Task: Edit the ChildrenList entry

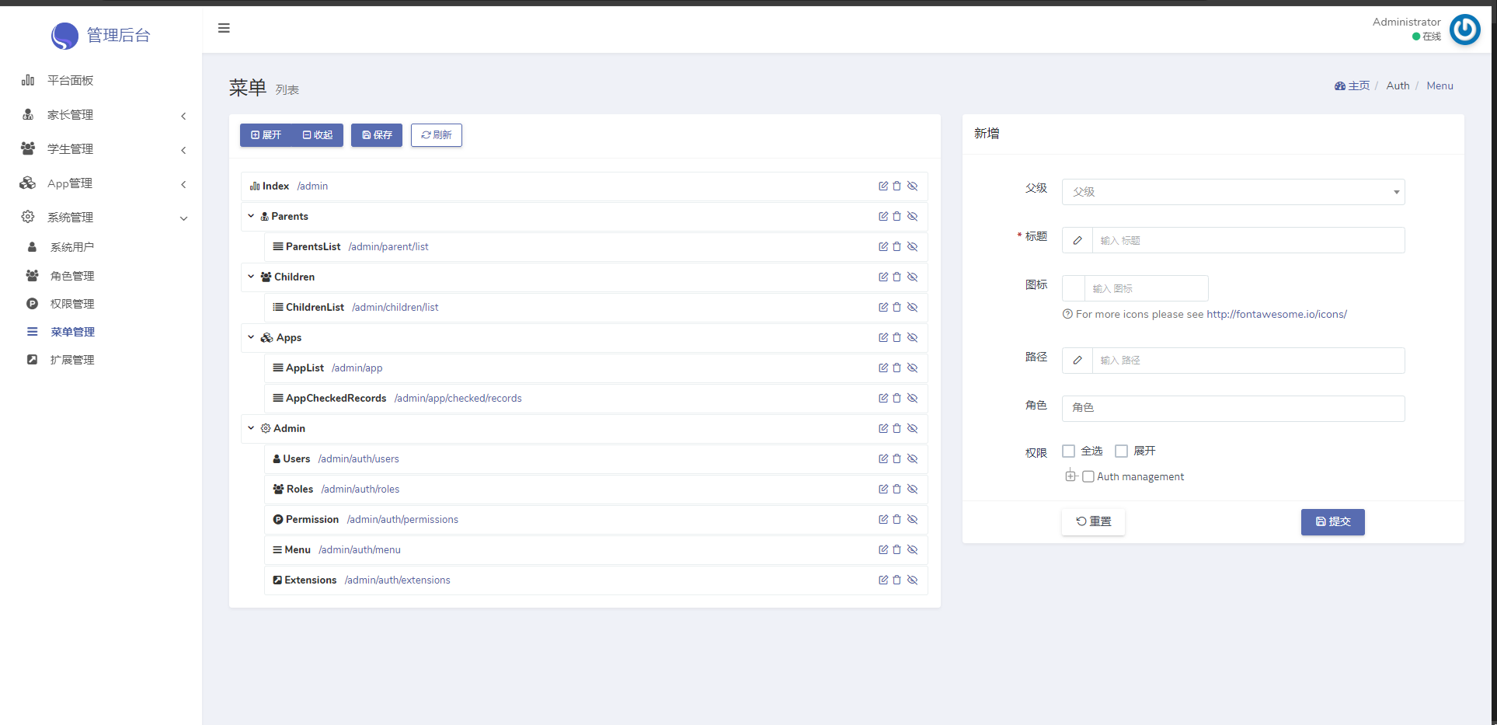Action: click(883, 308)
